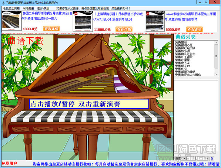Viewport: 221px width, 168px height.
Task: Click the score list scroll up arrow
Action: coord(216,42)
